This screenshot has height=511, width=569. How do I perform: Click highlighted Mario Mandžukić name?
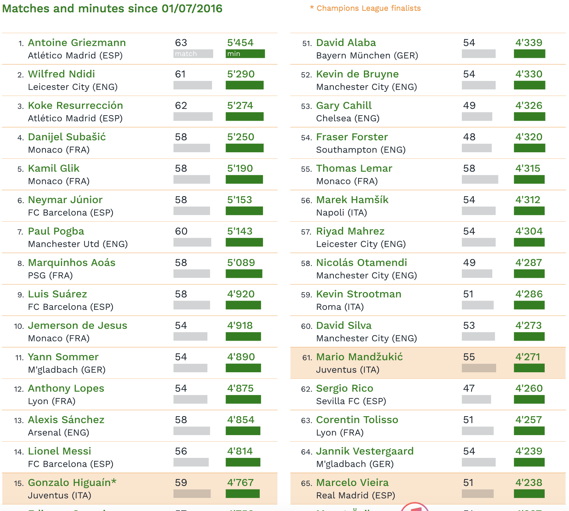pos(359,357)
